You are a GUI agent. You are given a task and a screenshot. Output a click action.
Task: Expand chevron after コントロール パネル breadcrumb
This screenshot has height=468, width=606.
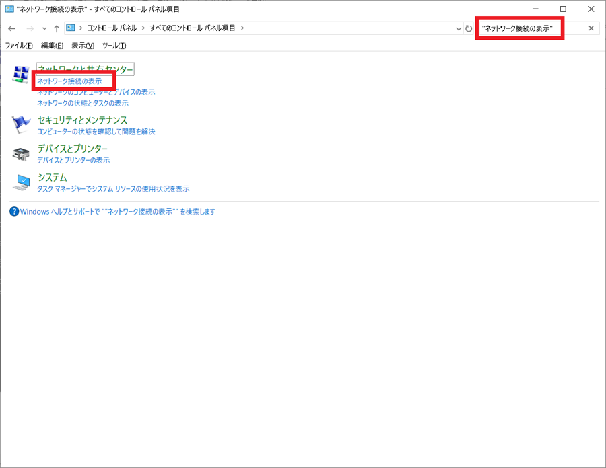143,28
